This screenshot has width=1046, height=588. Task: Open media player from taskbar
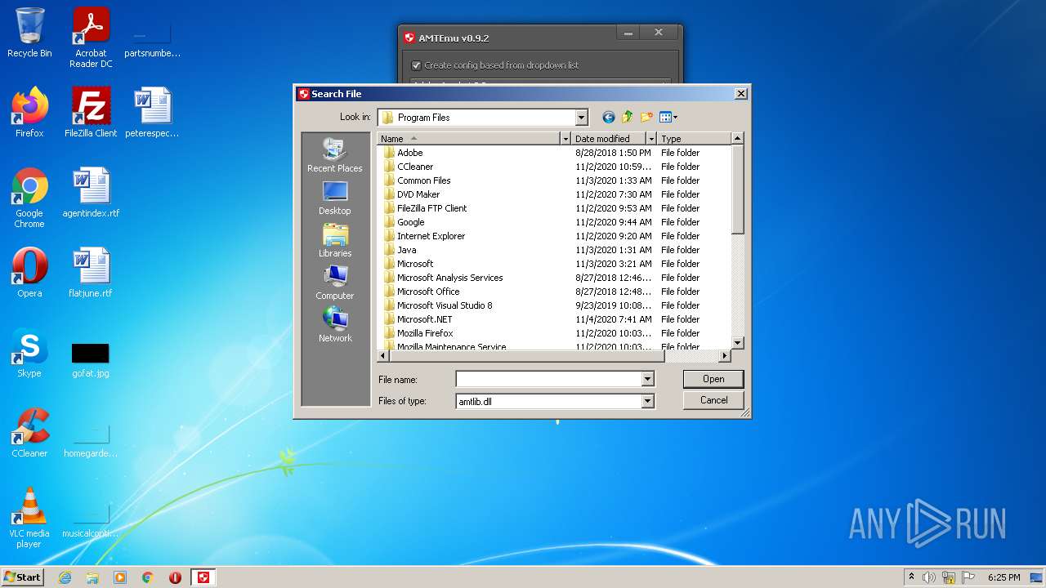[120, 577]
